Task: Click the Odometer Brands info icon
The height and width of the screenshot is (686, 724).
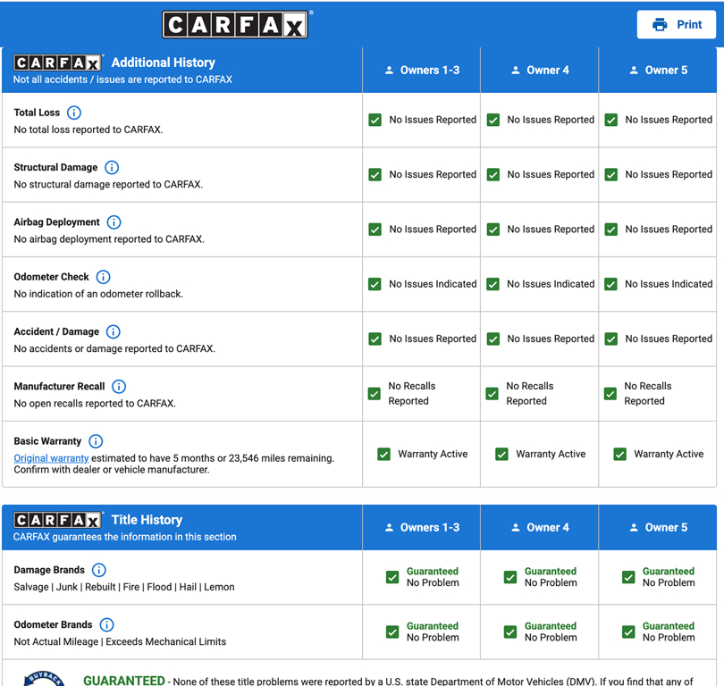Action: coord(106,625)
